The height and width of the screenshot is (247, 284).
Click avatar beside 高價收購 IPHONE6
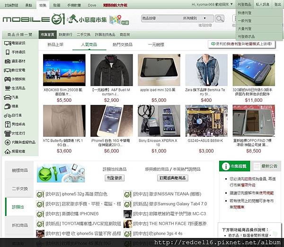40,214
